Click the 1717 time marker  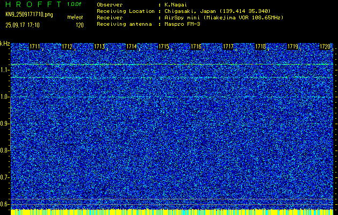228,46
